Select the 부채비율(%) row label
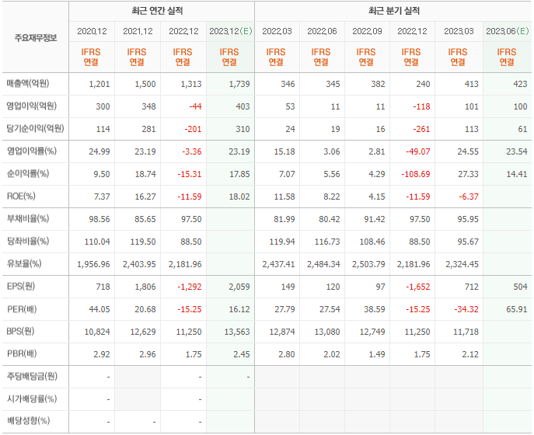This screenshot has width=534, height=435. (28, 218)
